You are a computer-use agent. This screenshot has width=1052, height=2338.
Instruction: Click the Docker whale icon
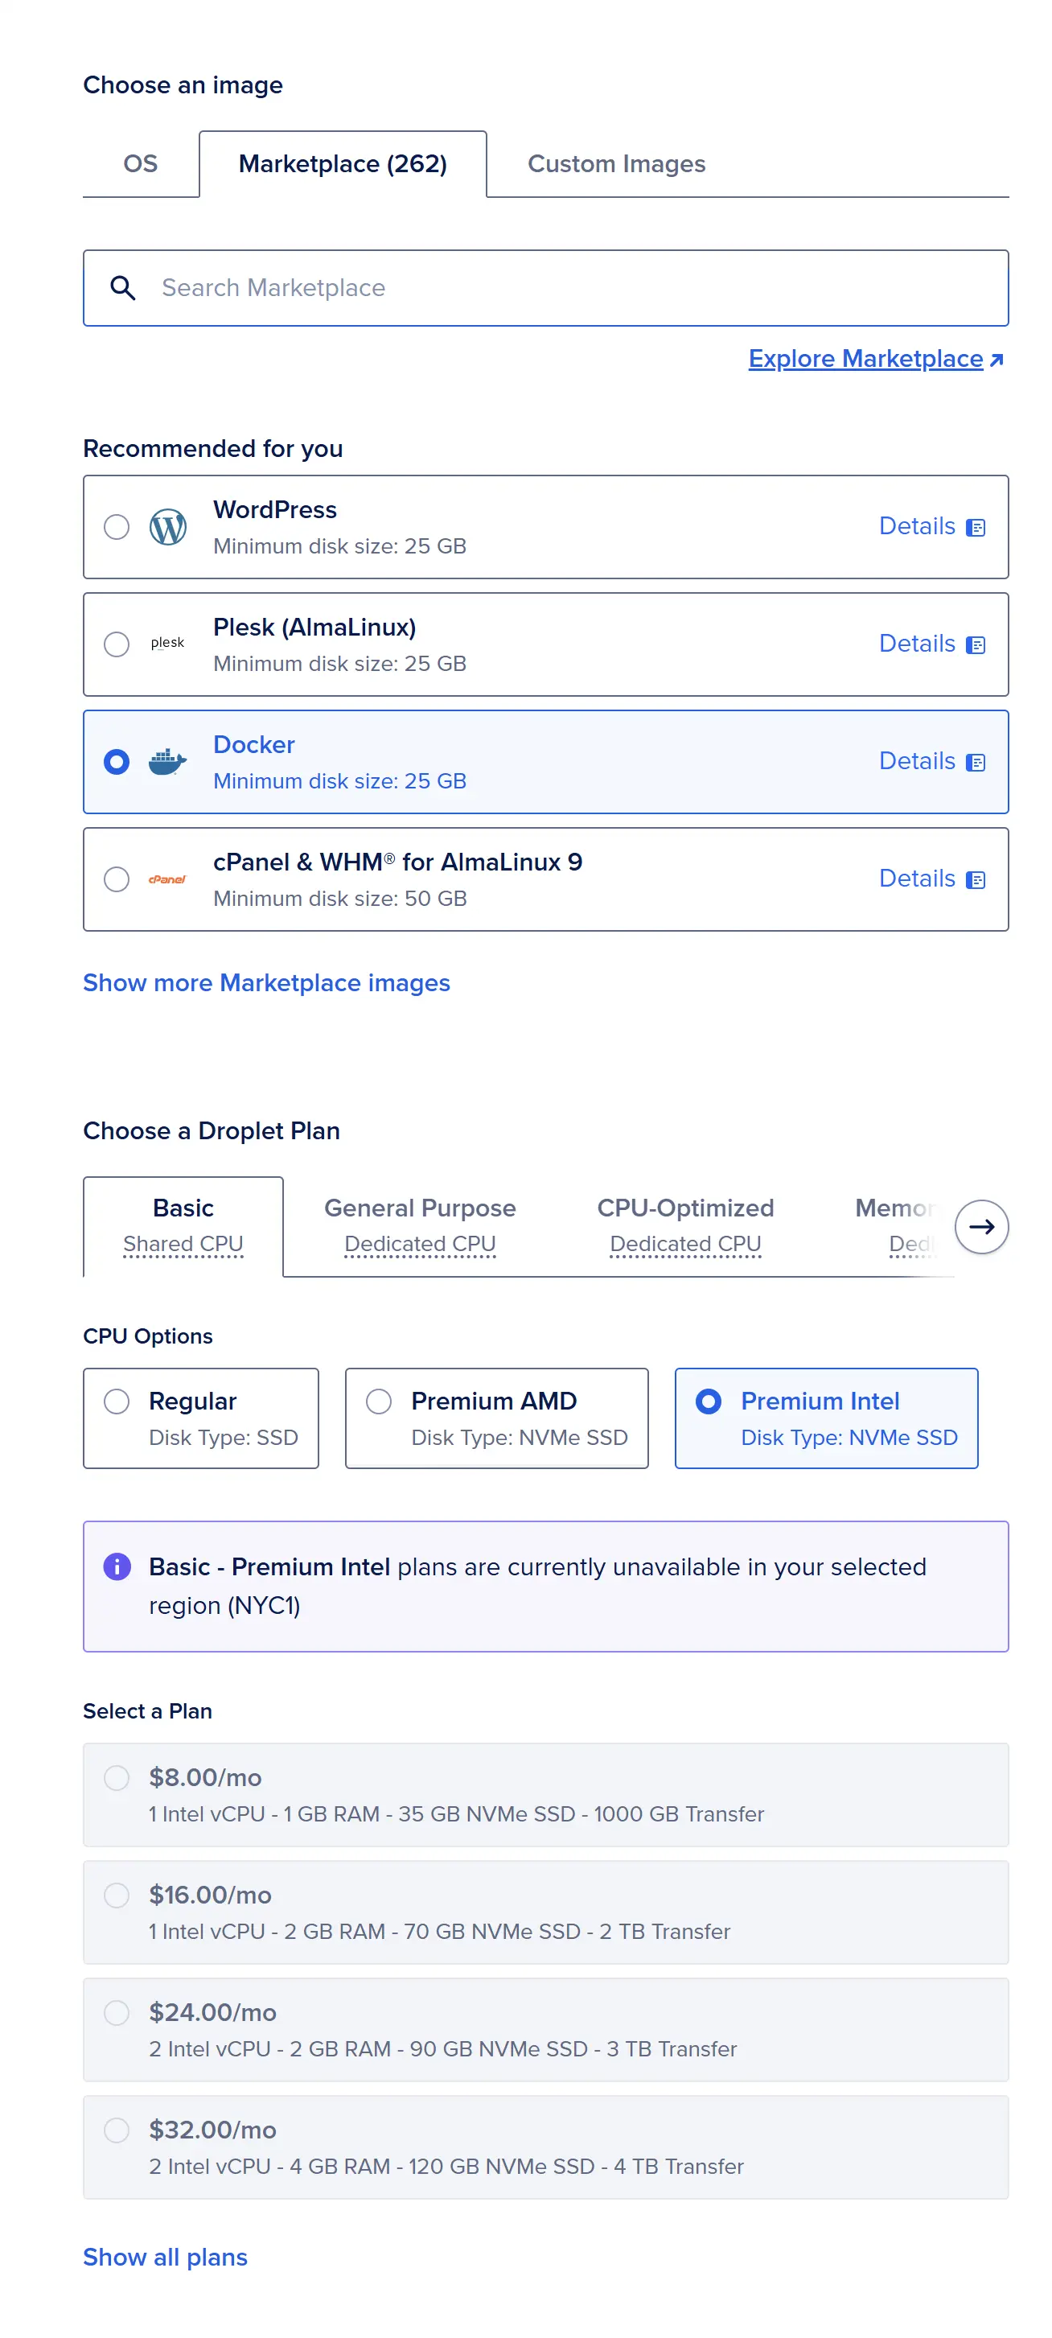[x=168, y=761]
